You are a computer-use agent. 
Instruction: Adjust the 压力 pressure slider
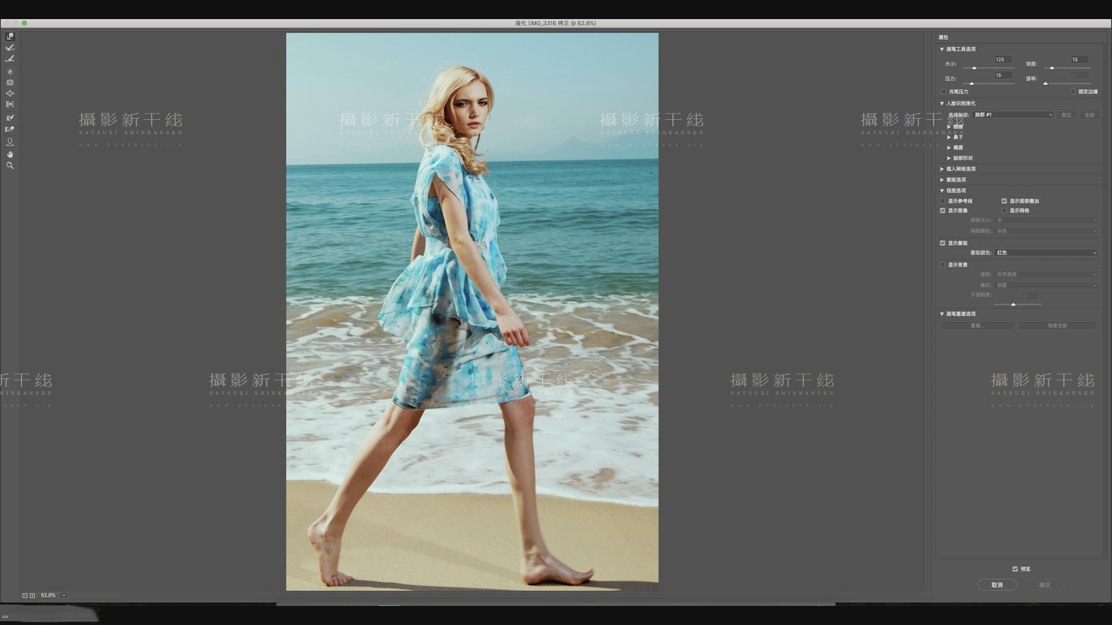(972, 84)
